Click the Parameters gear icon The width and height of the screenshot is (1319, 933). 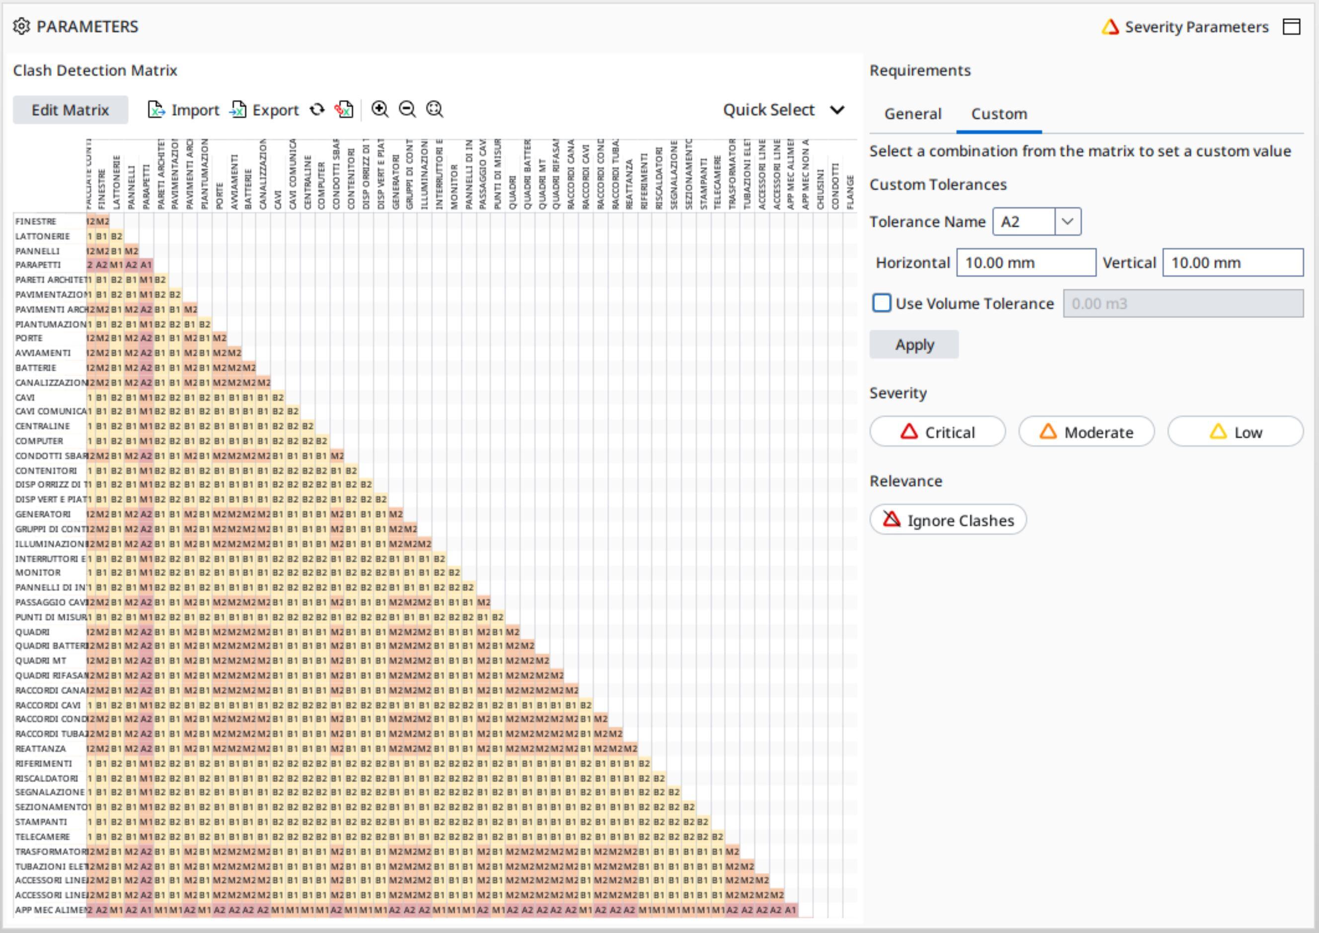[21, 26]
